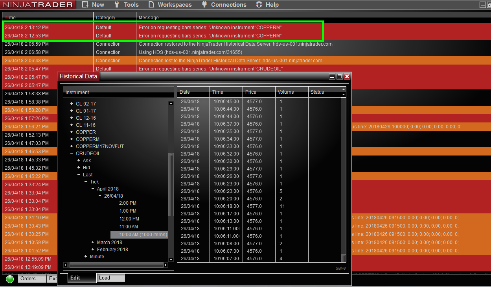Collapse the Last node under CRUDEOIL
The height and width of the screenshot is (287, 491).
(79, 175)
